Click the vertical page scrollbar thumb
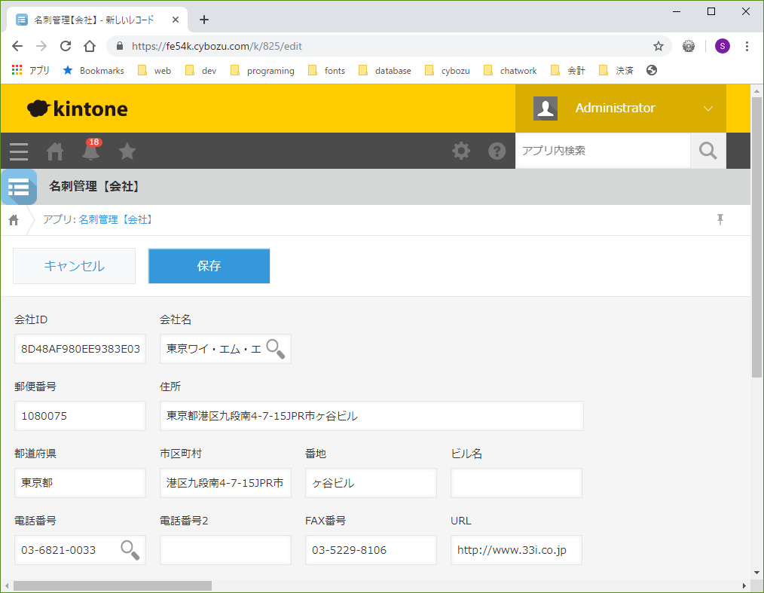The height and width of the screenshot is (593, 764). click(756, 237)
